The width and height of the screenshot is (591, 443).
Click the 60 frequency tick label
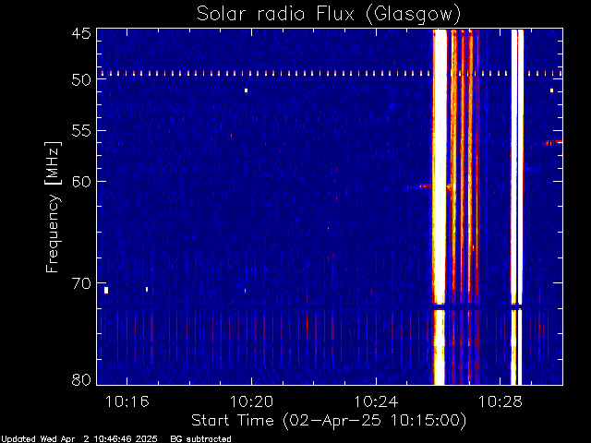81,181
